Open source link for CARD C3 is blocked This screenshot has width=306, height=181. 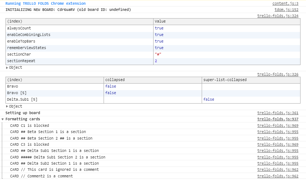[x=278, y=144]
